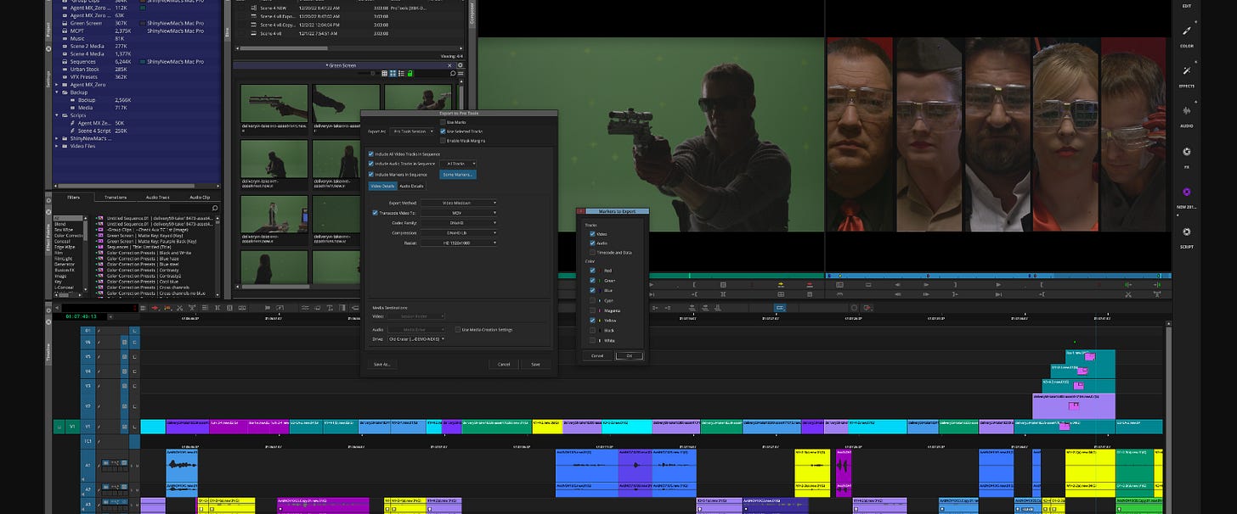Click the MCPT bin icon

click(x=65, y=31)
